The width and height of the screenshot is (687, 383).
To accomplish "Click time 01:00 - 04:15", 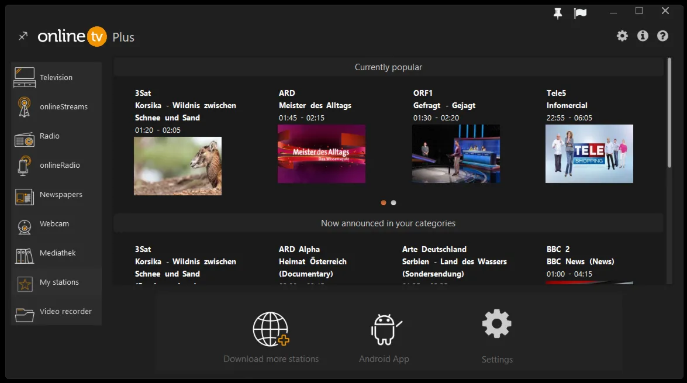I will [x=569, y=274].
